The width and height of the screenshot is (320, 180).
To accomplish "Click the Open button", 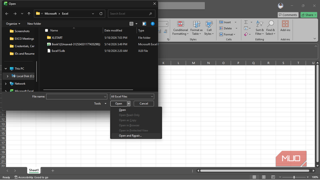I will pos(119,104).
